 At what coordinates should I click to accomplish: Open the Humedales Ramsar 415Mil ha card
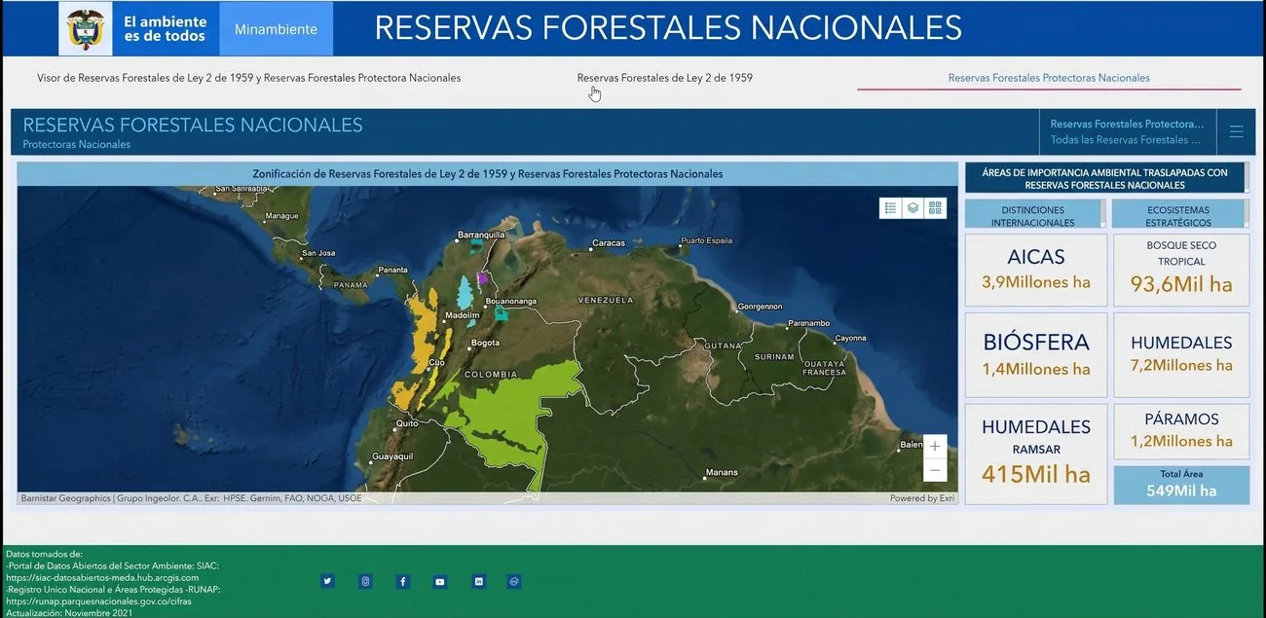[x=1036, y=454]
